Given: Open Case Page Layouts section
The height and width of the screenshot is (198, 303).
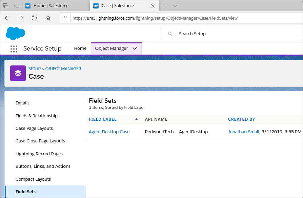Looking at the screenshot, I should point(34,128).
